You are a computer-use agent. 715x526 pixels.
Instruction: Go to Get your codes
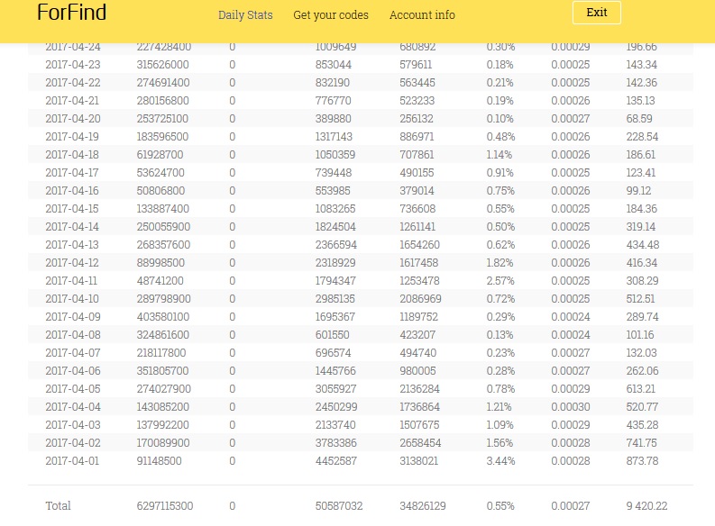tap(331, 15)
